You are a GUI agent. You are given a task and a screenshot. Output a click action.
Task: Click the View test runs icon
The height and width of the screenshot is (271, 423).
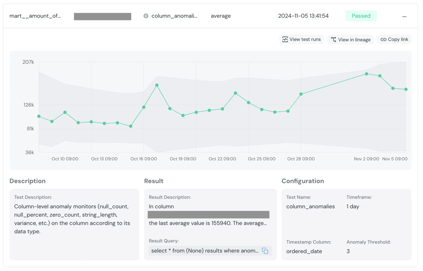coord(285,40)
